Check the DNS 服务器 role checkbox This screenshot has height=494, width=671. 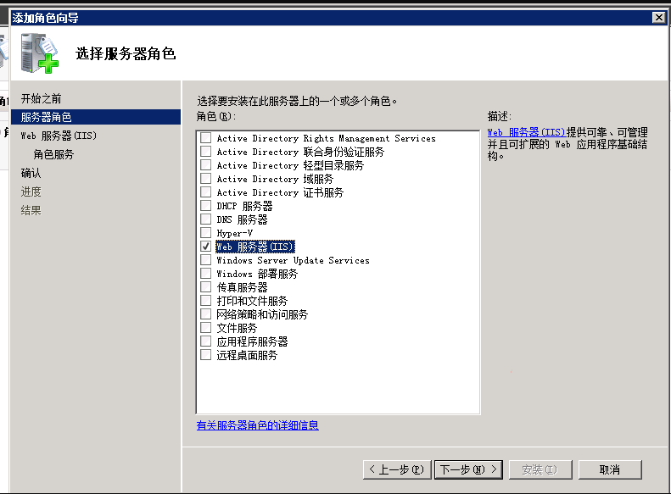pos(205,219)
